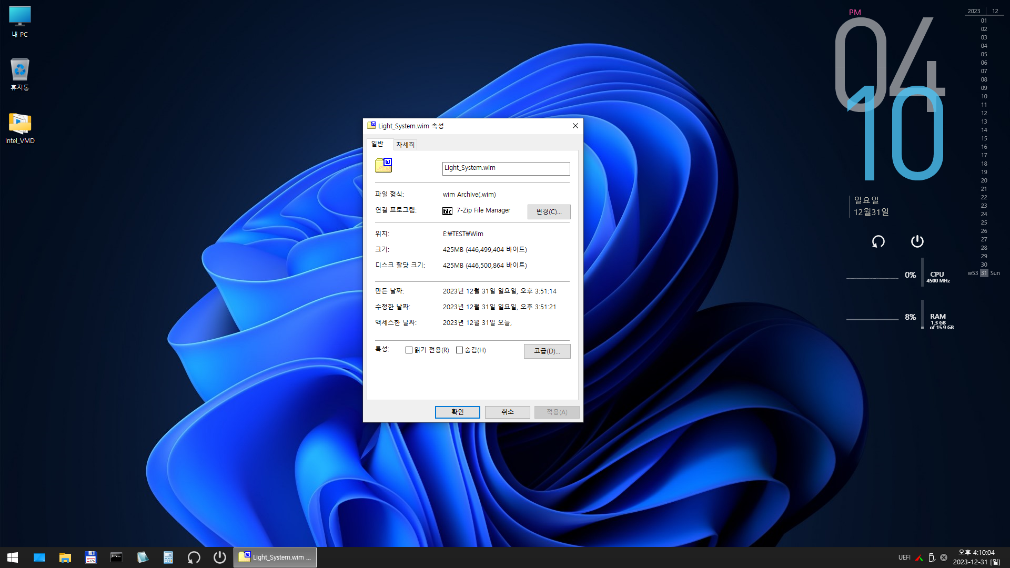Confirm with the 확인 button

tap(457, 412)
